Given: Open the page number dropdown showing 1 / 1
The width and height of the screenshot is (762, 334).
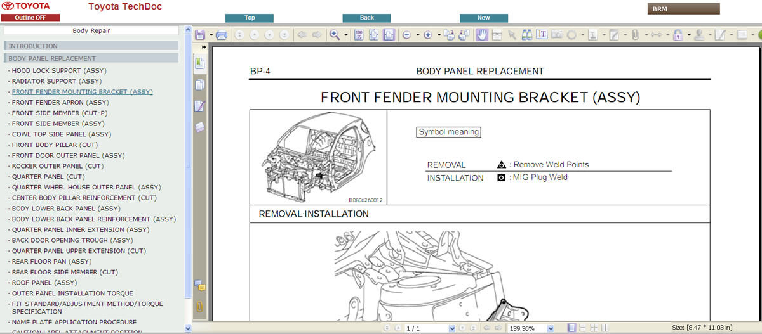Looking at the screenshot, I should pos(452,328).
